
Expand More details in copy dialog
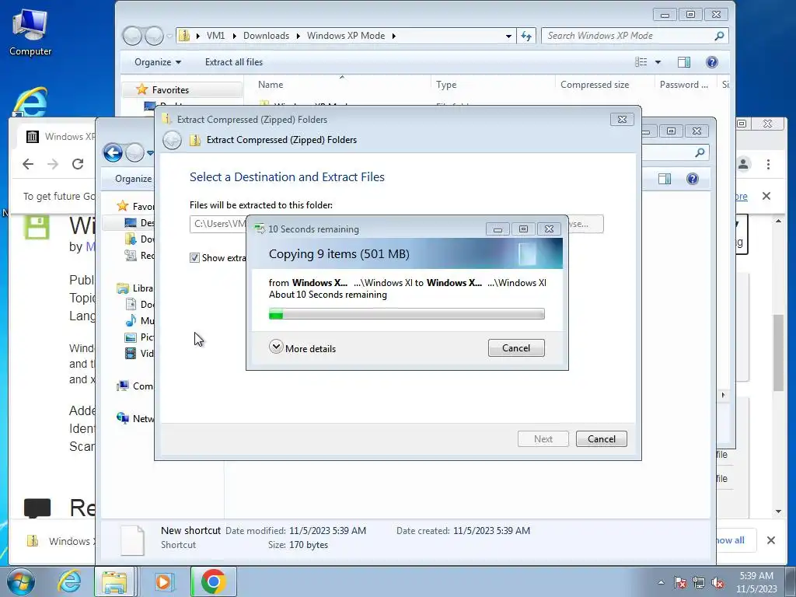pos(302,348)
